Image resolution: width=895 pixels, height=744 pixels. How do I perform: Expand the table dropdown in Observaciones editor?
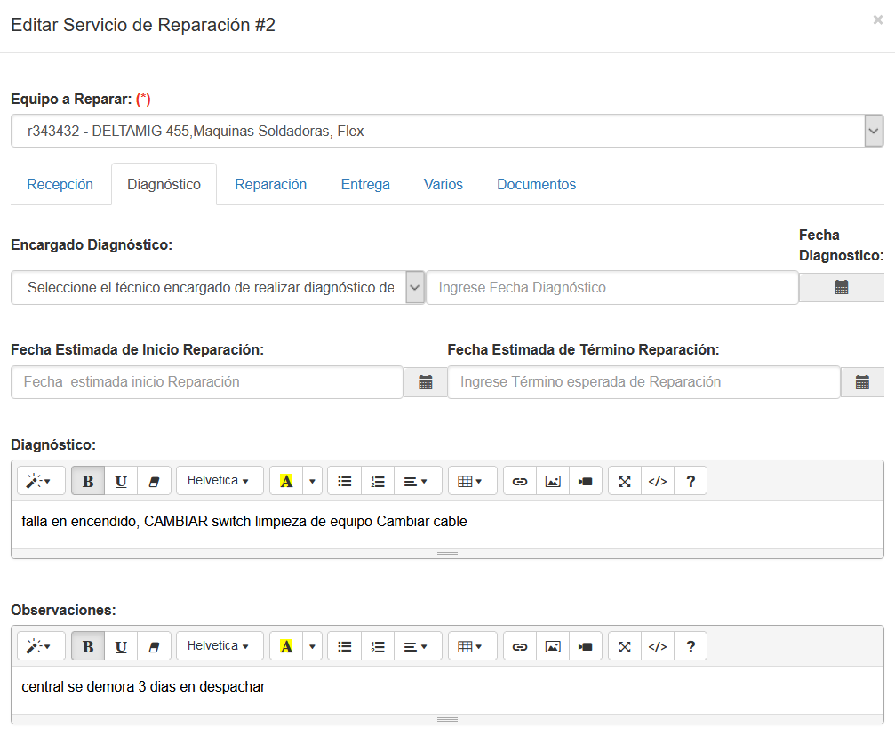(x=470, y=646)
